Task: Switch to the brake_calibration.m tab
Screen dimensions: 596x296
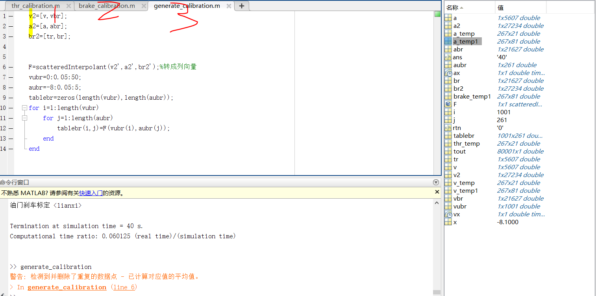Action: coord(107,6)
